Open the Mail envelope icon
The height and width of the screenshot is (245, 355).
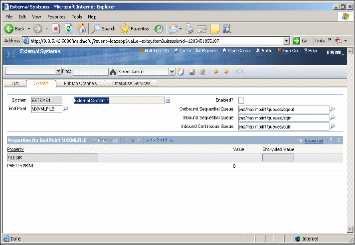pos(174,29)
